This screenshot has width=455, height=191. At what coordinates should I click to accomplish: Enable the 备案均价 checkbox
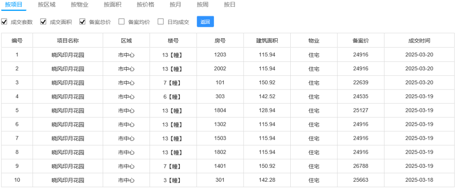(x=122, y=22)
